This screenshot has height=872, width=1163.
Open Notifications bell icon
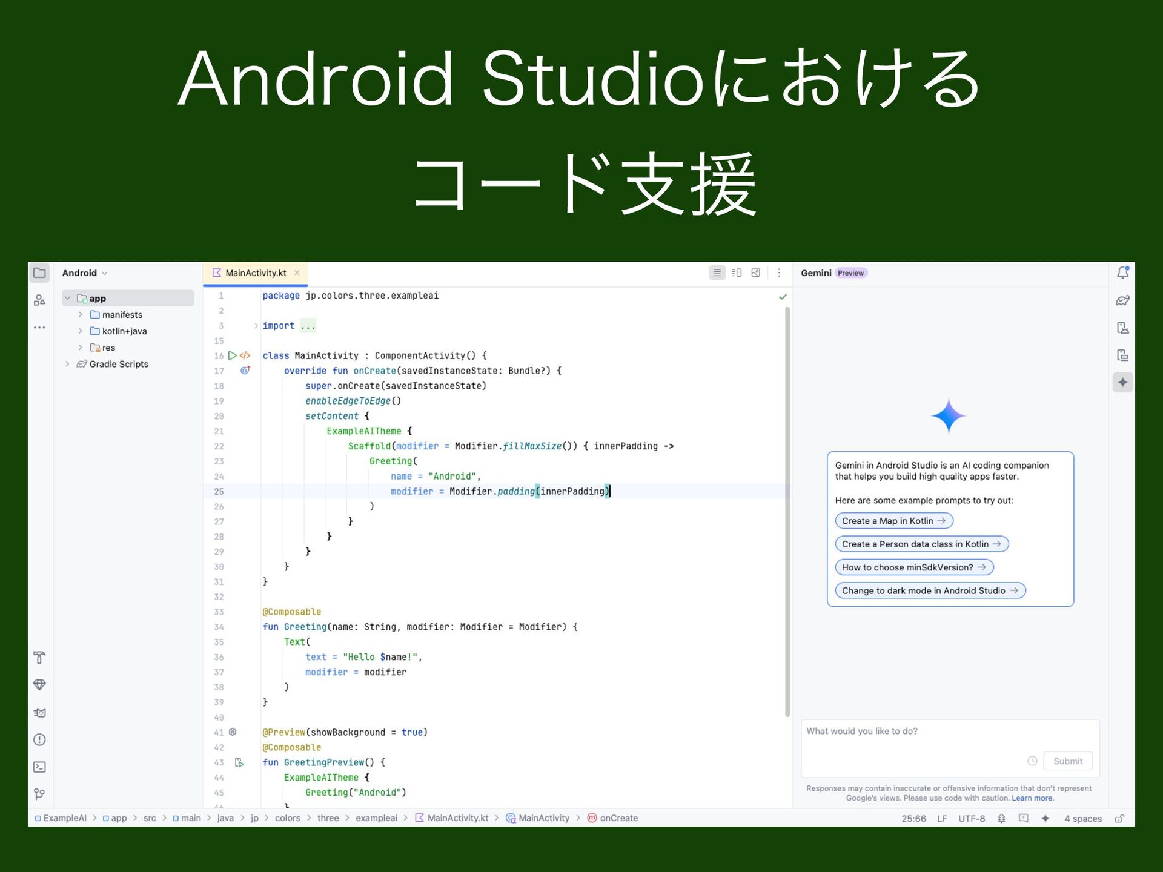1122,273
